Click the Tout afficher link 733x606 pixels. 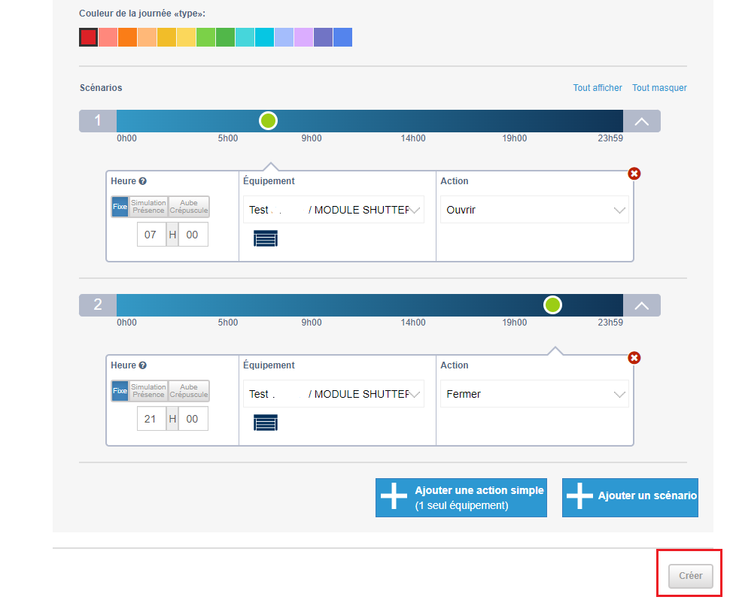click(x=598, y=88)
